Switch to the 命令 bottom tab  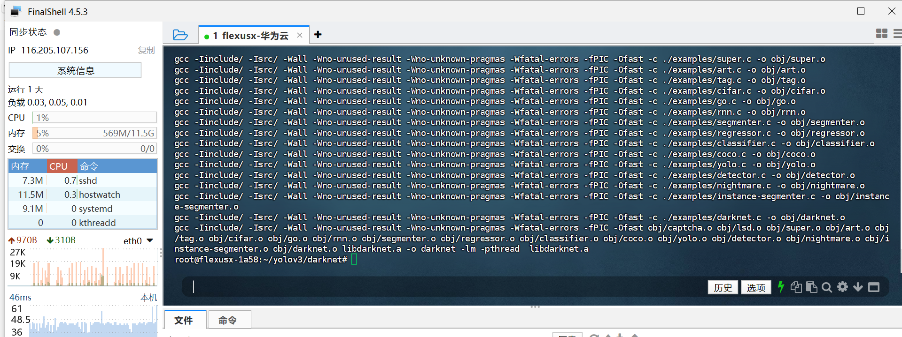click(x=229, y=320)
